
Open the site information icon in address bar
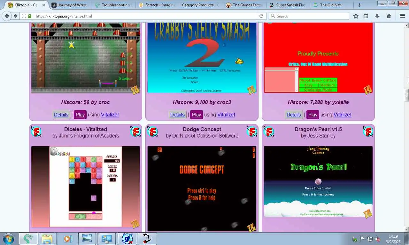tap(24, 16)
